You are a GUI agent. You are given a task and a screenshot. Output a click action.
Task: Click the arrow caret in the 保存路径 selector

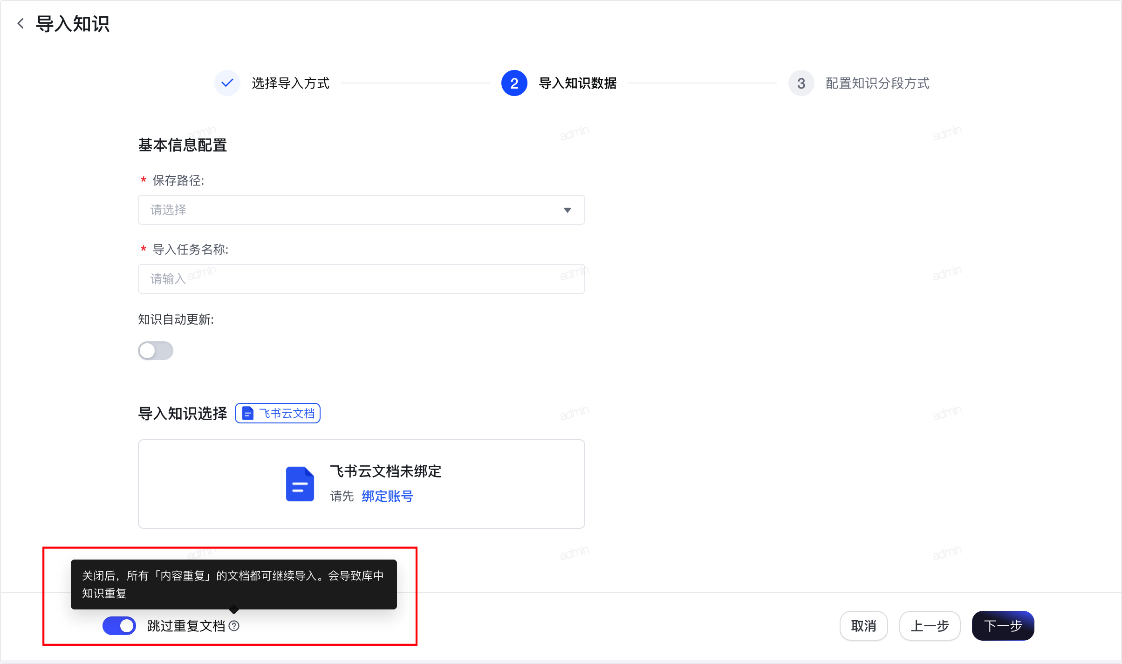click(x=567, y=210)
